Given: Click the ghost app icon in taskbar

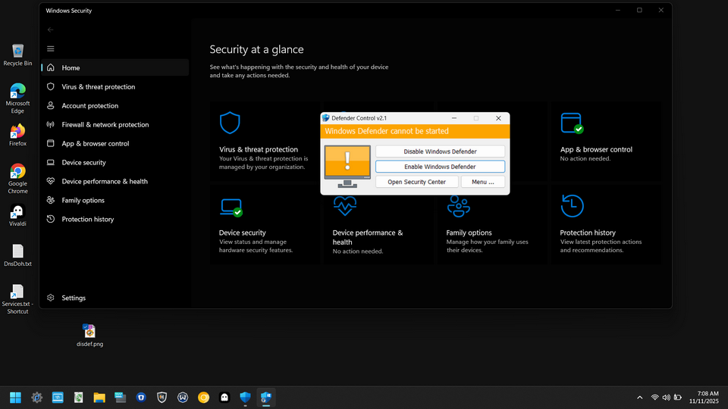Looking at the screenshot, I should point(224,398).
